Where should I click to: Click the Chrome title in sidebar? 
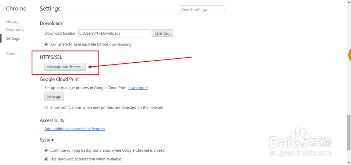click(16, 8)
